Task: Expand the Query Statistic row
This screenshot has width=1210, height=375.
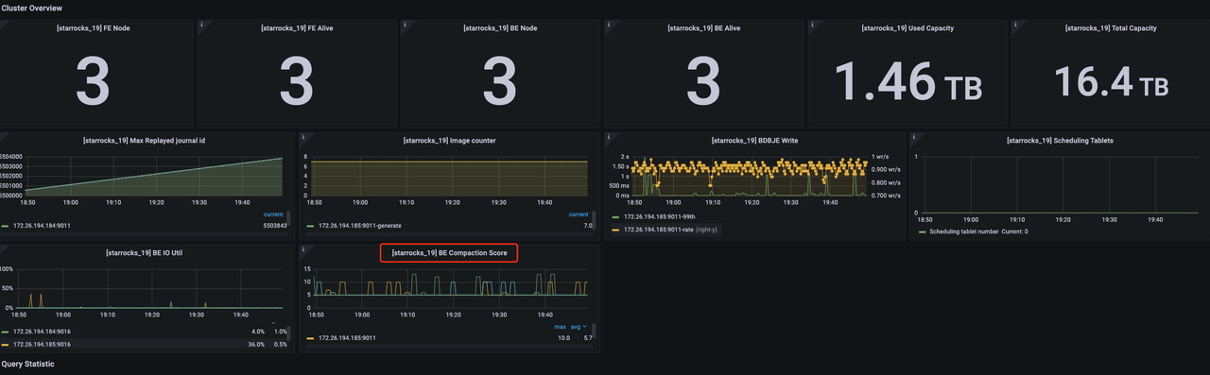Action: point(27,364)
